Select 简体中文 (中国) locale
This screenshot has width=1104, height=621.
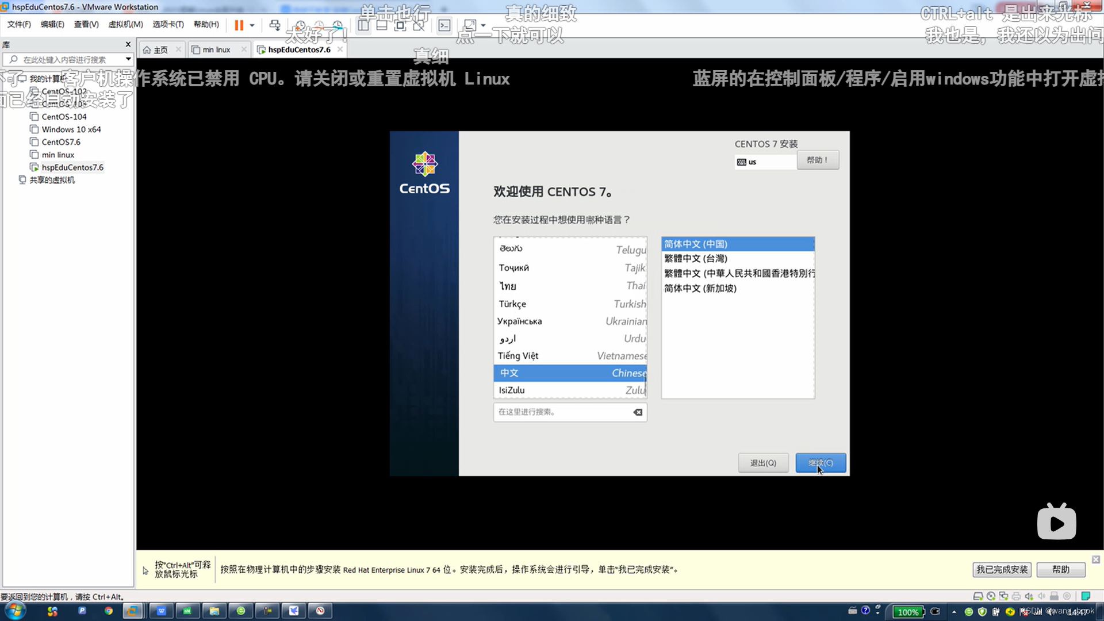(738, 244)
